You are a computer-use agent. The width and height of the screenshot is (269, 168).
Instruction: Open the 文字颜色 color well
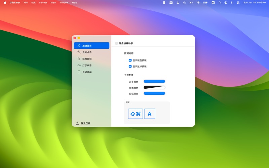(154, 81)
